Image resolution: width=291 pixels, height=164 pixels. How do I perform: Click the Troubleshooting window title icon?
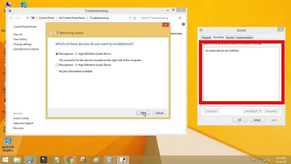10,11
